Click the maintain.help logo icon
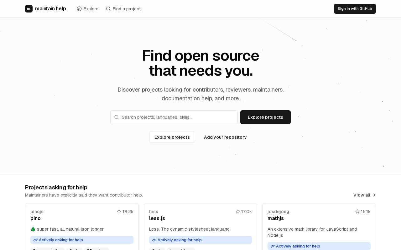The height and width of the screenshot is (250, 401). pos(29,9)
